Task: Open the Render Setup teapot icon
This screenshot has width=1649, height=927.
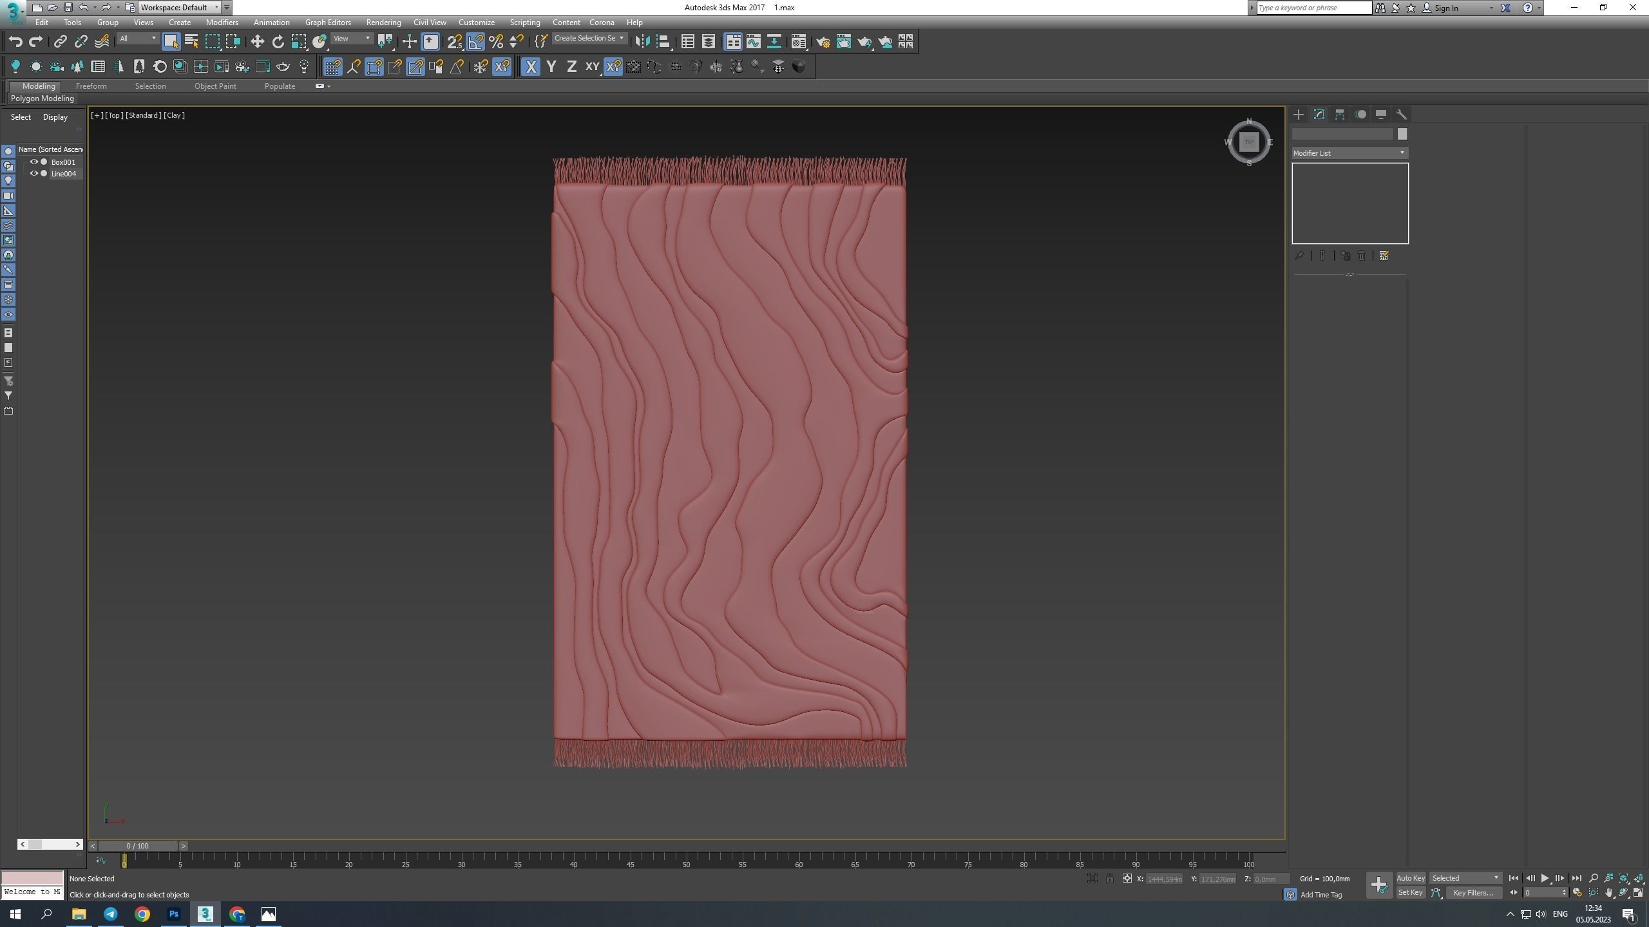Action: coord(823,42)
